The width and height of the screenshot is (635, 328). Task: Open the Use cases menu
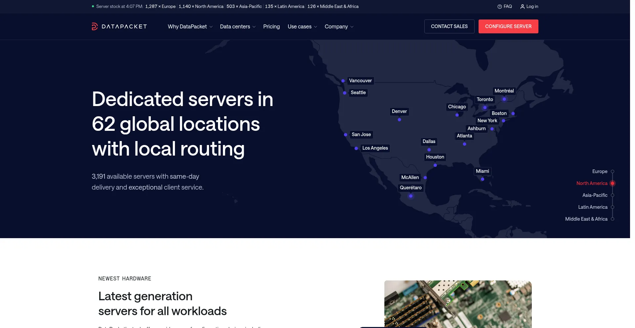pyautogui.click(x=302, y=26)
